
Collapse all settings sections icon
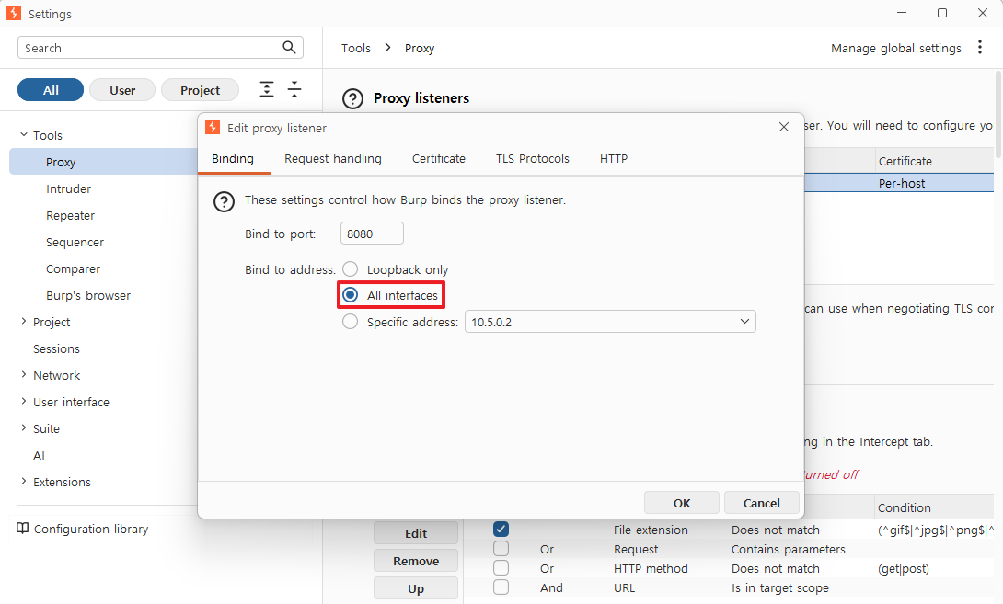[294, 89]
